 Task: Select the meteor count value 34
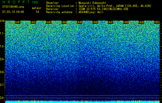click(x=37, y=12)
